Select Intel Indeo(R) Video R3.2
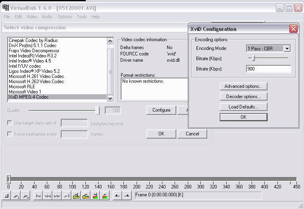The height and width of the screenshot is (209, 304). 58,56
